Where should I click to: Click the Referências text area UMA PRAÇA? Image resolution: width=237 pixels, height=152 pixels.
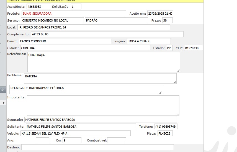104,62
